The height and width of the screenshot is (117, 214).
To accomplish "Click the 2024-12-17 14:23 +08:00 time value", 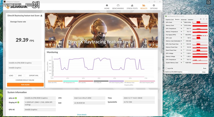I will 139,98.
